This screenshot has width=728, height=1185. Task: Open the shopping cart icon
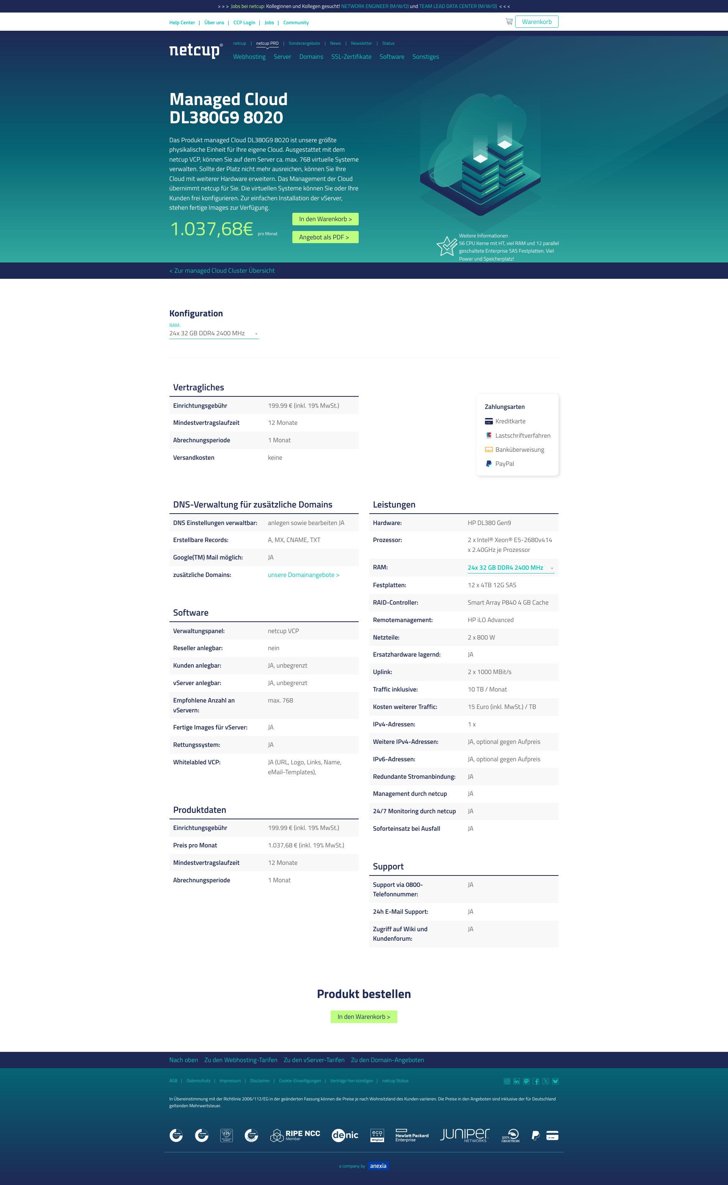509,21
